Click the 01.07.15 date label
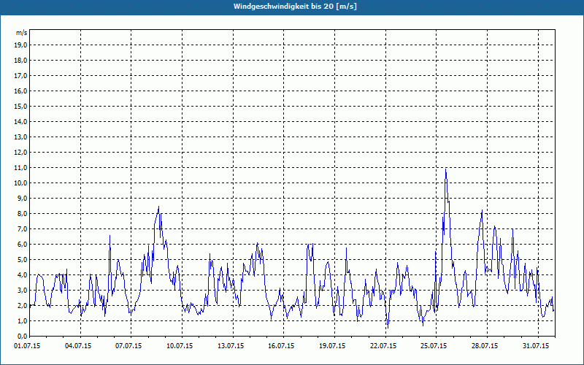The width and height of the screenshot is (584, 365). (x=27, y=346)
